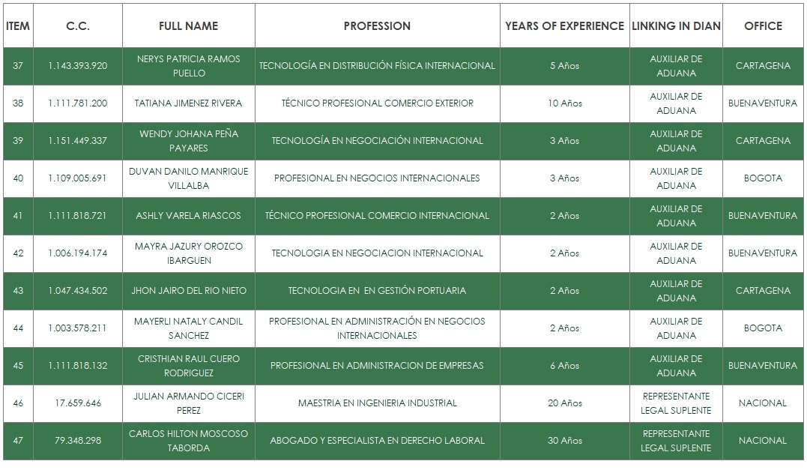Click Maestria en Ingenieria Industrial cell
The image size is (807, 470).
click(377, 403)
